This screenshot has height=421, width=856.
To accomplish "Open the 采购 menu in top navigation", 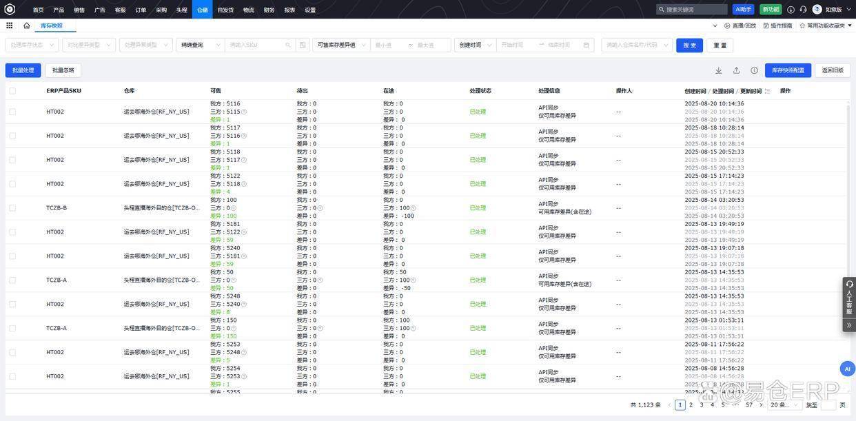I will (161, 10).
